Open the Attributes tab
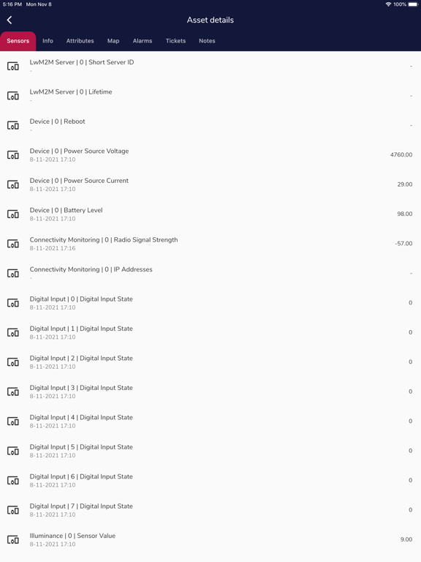This screenshot has width=421, height=562. coord(80,41)
